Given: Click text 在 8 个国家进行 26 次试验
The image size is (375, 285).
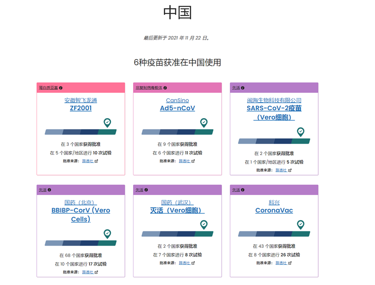Looking at the screenshot, I should pyautogui.click(x=274, y=255).
